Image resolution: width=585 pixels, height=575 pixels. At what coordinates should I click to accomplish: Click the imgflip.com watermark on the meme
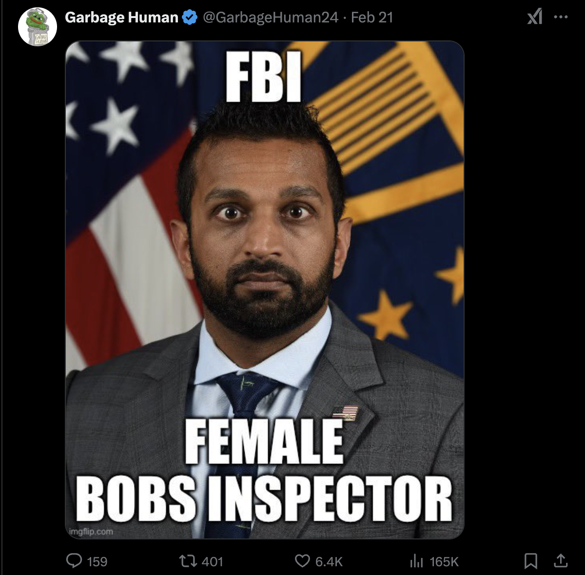91,532
